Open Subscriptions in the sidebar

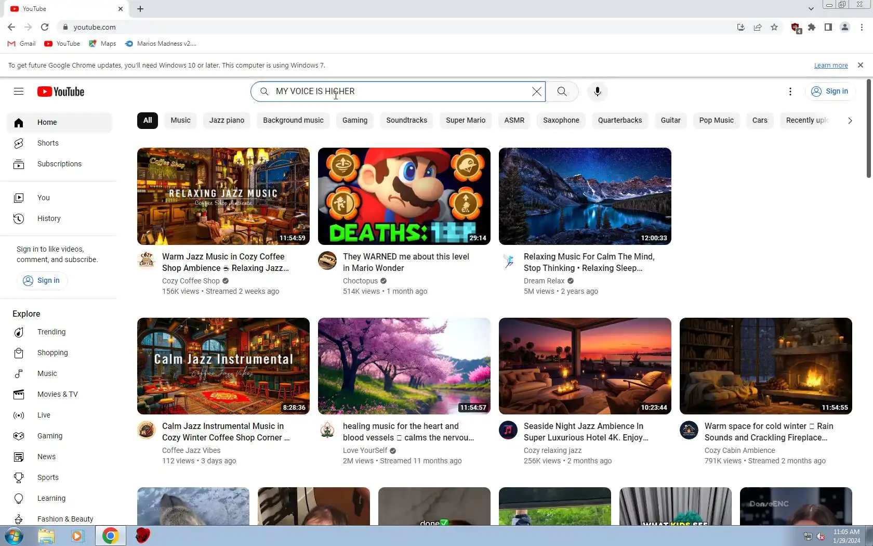tap(59, 164)
